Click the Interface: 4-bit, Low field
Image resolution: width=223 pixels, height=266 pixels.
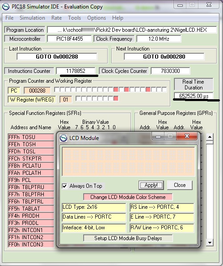point(94,228)
